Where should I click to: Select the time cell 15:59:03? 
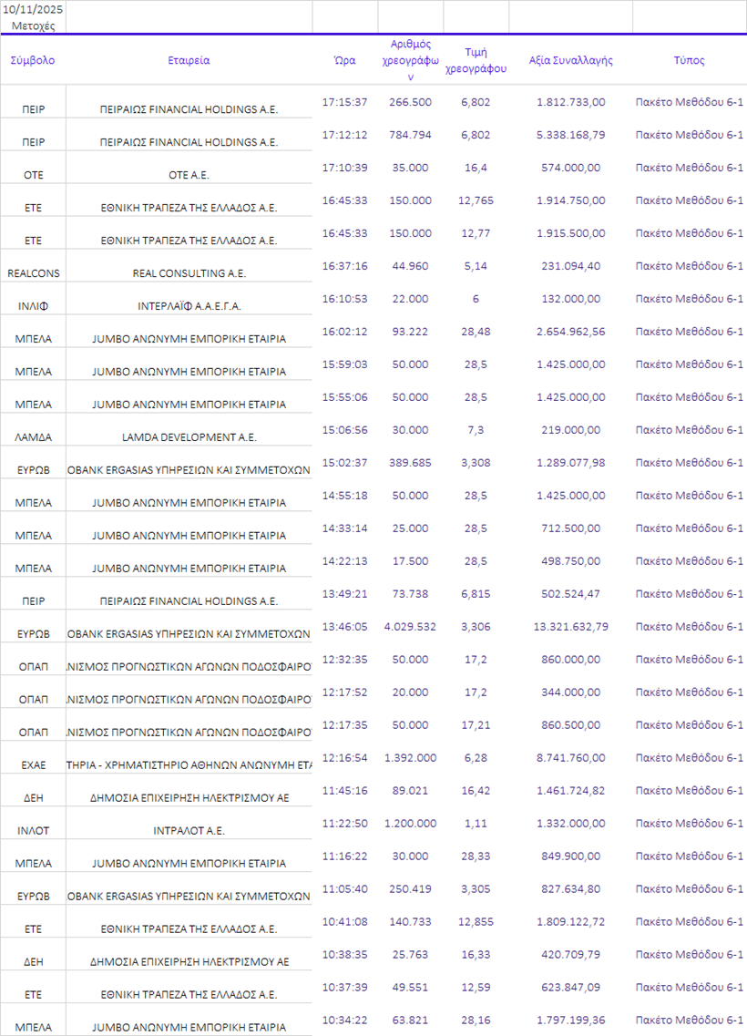[x=344, y=364]
